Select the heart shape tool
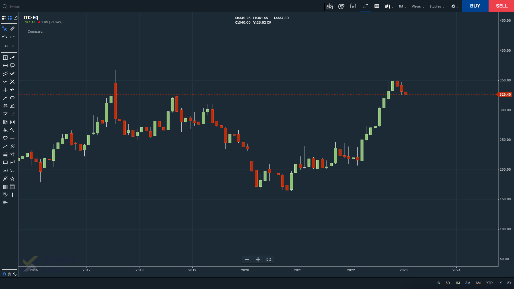This screenshot has height=289, width=514. point(5,138)
